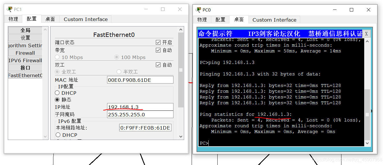Open 配置 tab in PC1 window
385x165 pixels.
pyautogui.click(x=32, y=19)
